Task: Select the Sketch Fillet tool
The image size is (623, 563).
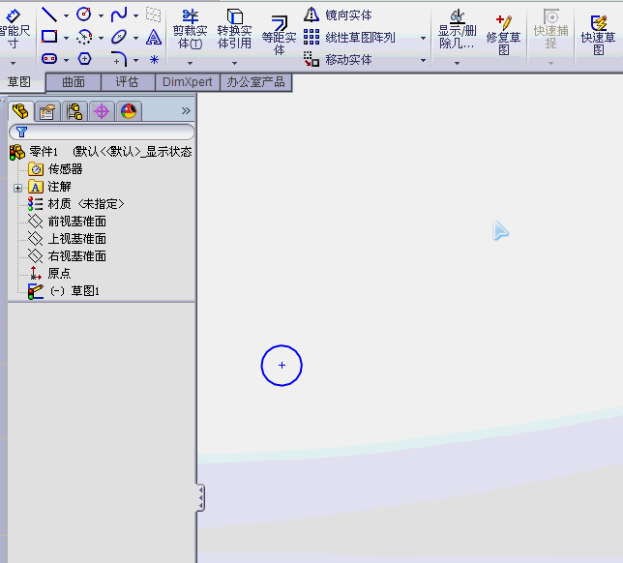Action: pos(119,59)
